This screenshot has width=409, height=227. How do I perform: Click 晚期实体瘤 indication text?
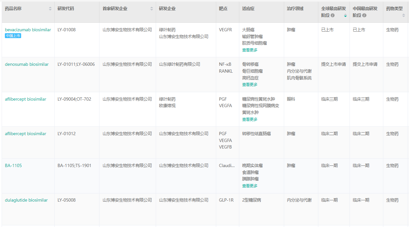(253, 165)
